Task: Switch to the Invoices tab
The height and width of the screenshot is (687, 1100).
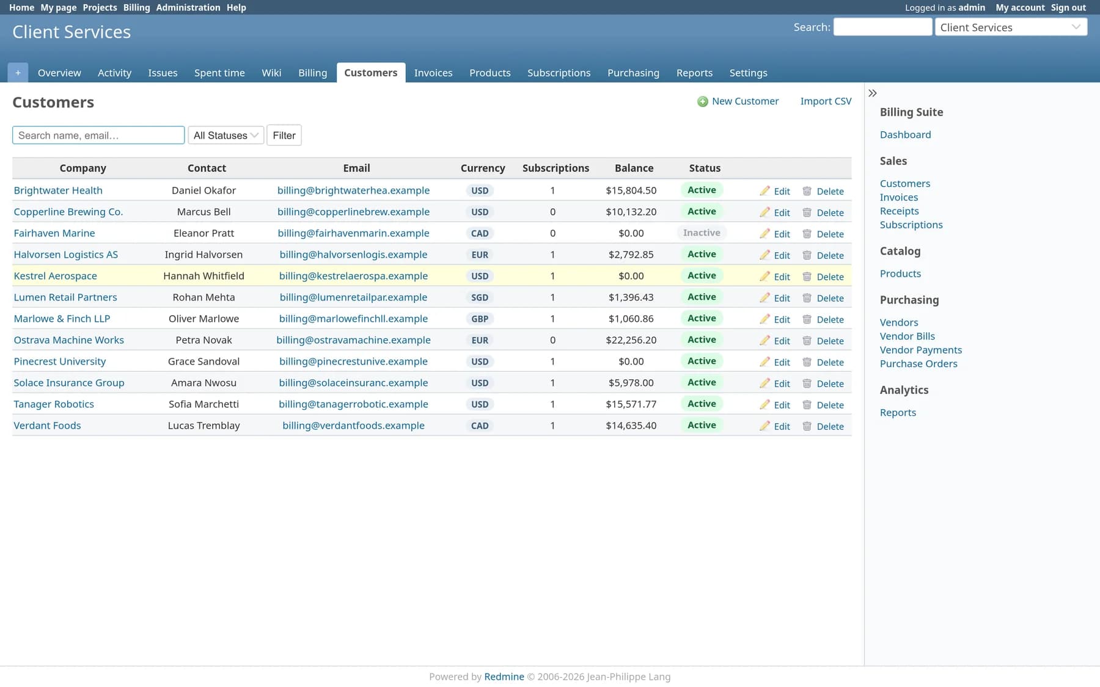Action: pyautogui.click(x=433, y=73)
